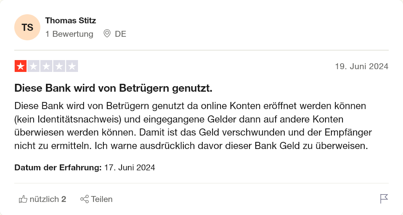
Task: Click the review body text paragraph
Action: point(193,126)
